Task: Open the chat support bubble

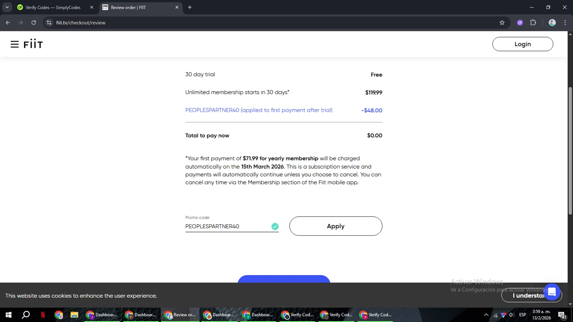Action: (552, 292)
